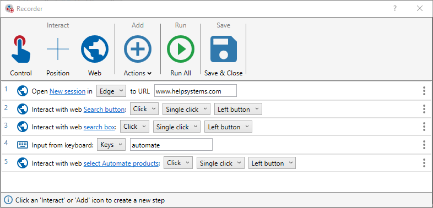Select the Control interact tool
The image size is (433, 208).
coord(21,50)
